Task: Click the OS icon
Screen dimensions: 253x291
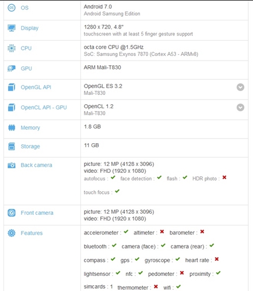Action: (12, 8)
